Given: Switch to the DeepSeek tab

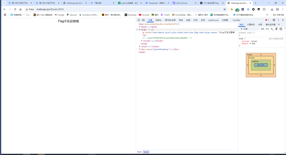Looking at the screenshot, I should (x=157, y=3).
